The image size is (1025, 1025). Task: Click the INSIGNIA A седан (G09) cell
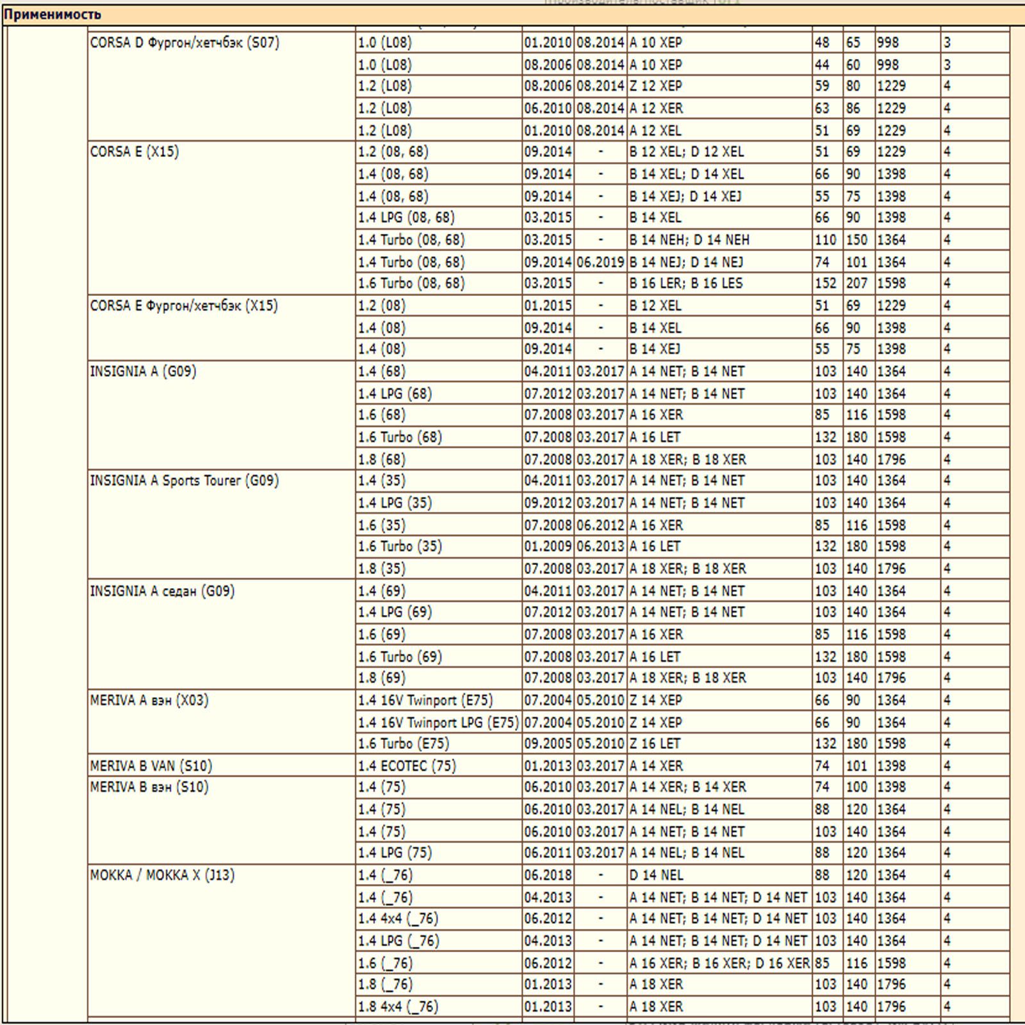click(162, 591)
